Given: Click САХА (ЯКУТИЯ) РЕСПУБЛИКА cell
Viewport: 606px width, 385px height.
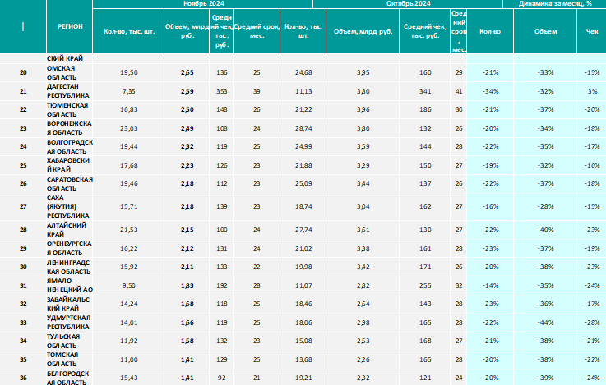Looking at the screenshot, I should pyautogui.click(x=70, y=206).
